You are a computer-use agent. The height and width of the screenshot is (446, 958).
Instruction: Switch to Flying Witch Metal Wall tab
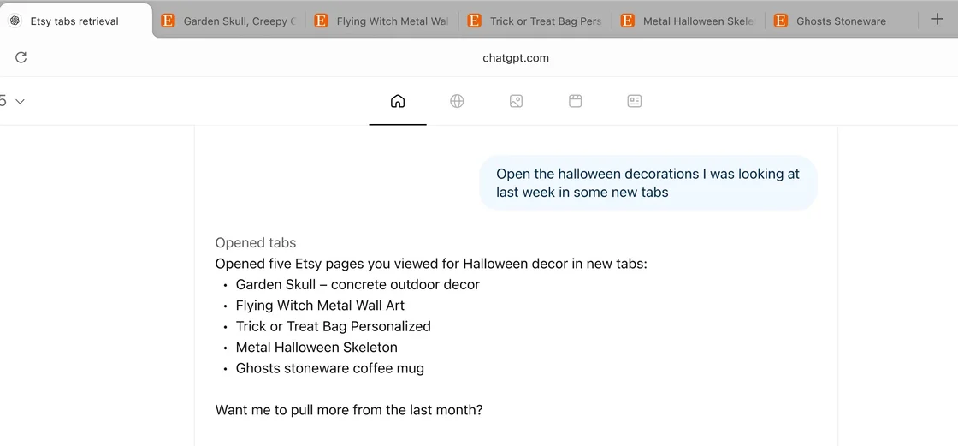382,21
